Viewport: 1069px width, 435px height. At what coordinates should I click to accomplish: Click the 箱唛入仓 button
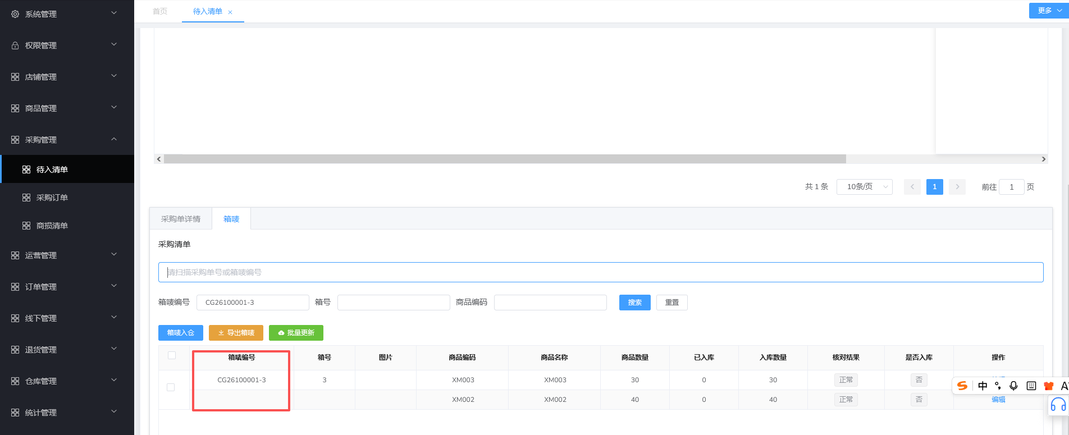tap(181, 333)
